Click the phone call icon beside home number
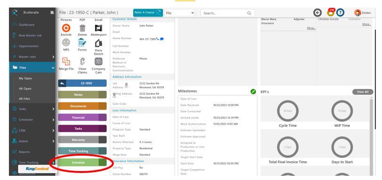This screenshot has width=382, height=180. [x=158, y=39]
